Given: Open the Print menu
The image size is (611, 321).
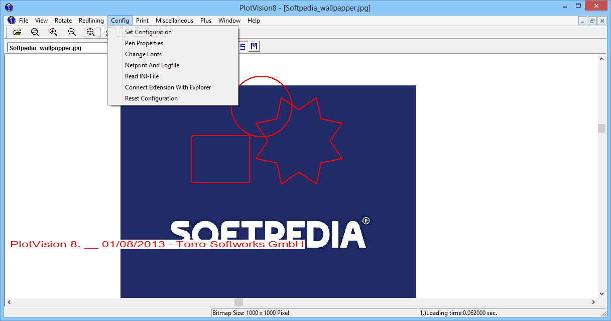Looking at the screenshot, I should tap(142, 21).
